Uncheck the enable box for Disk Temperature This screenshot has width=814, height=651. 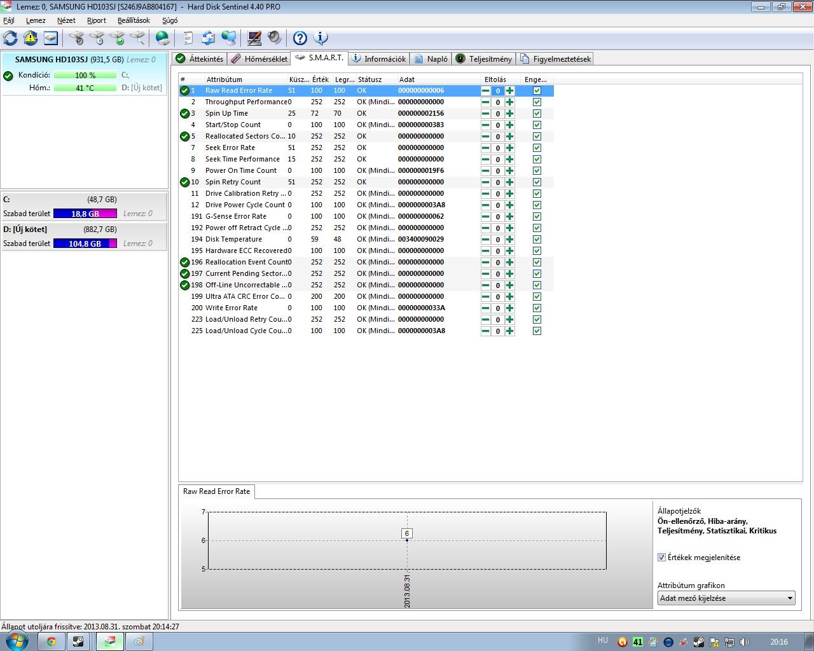(537, 240)
